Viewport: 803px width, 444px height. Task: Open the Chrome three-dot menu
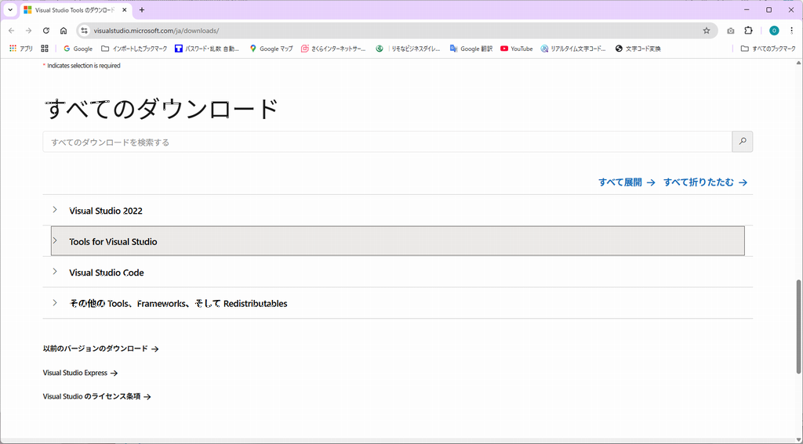coord(791,31)
